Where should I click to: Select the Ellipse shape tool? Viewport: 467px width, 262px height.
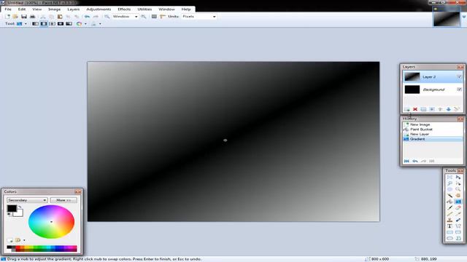[449, 239]
